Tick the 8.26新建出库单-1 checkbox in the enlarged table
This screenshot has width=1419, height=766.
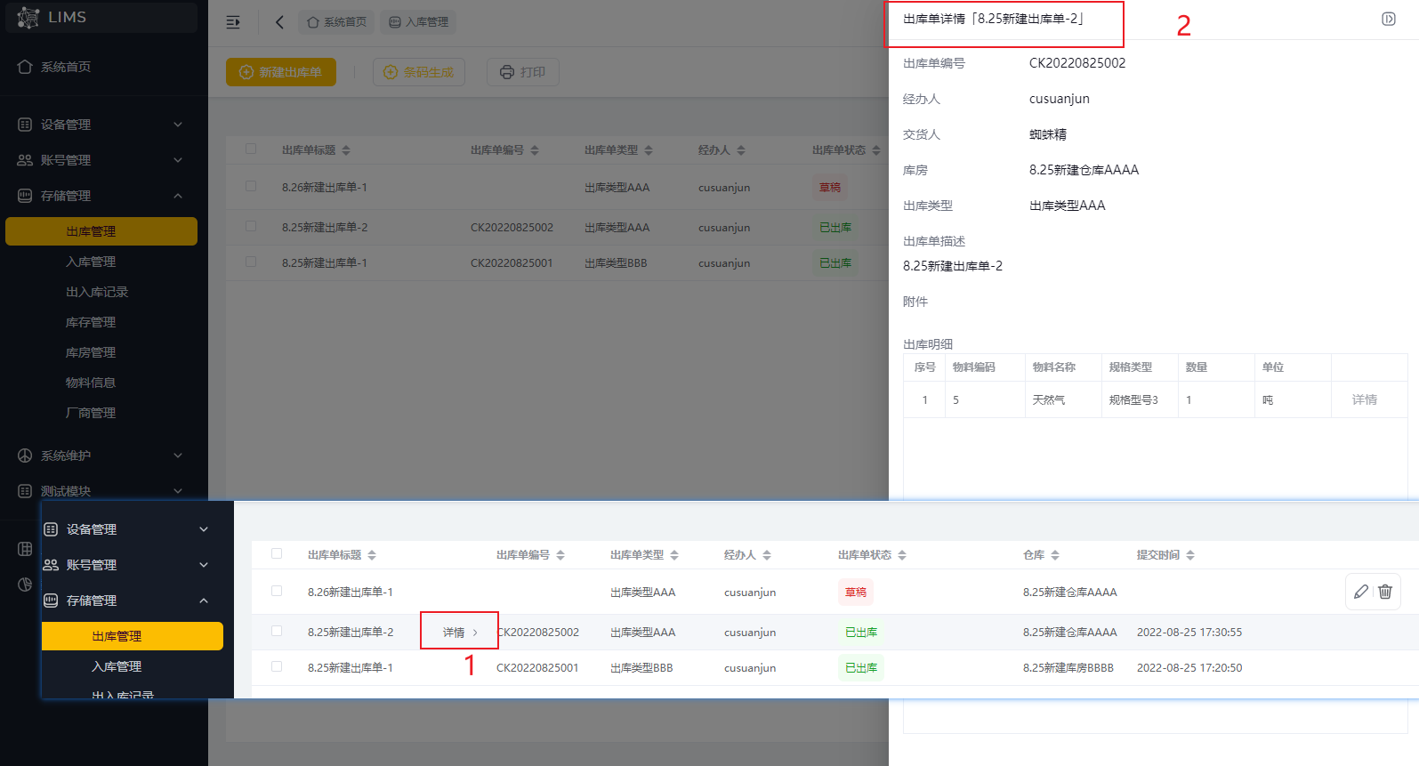click(277, 592)
